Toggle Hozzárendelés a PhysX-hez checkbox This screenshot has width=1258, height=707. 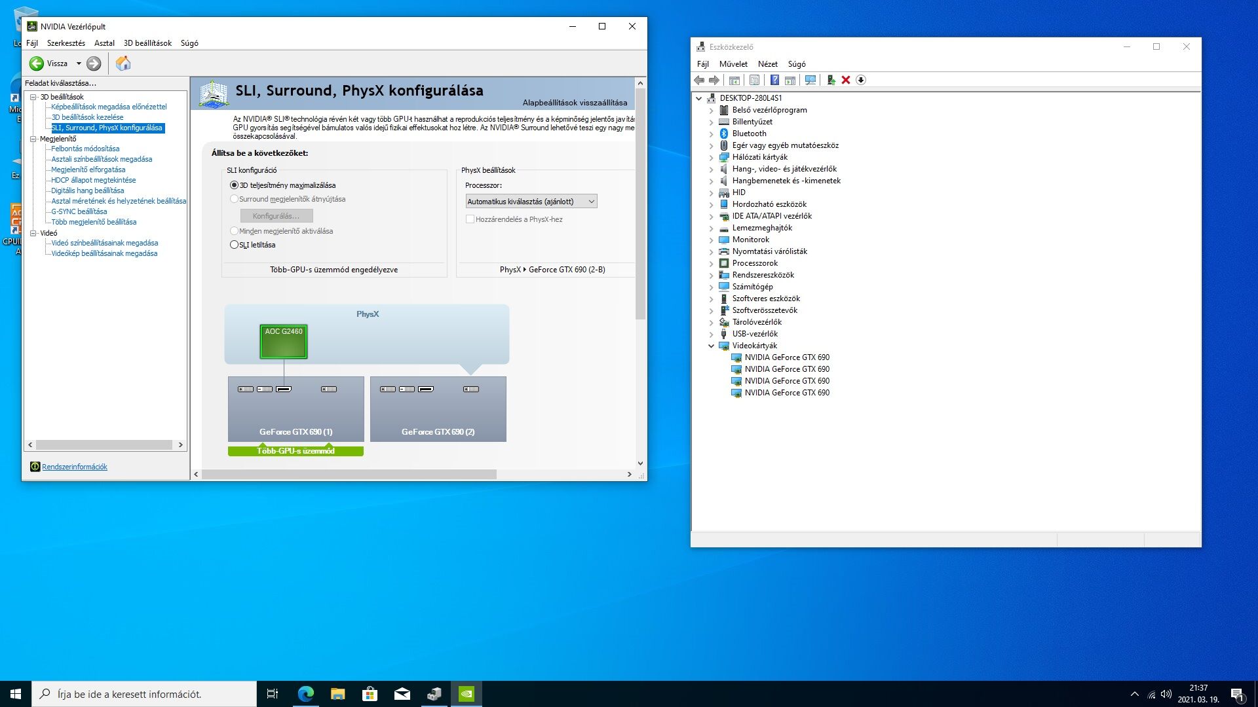pos(470,219)
